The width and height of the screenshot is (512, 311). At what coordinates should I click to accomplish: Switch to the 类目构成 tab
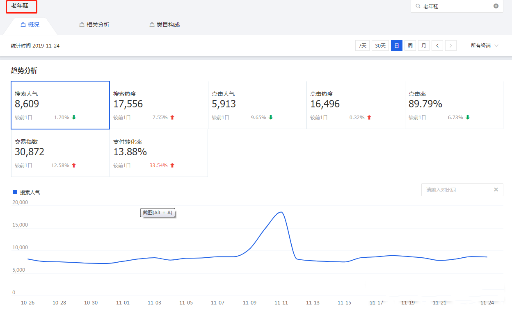click(x=168, y=25)
